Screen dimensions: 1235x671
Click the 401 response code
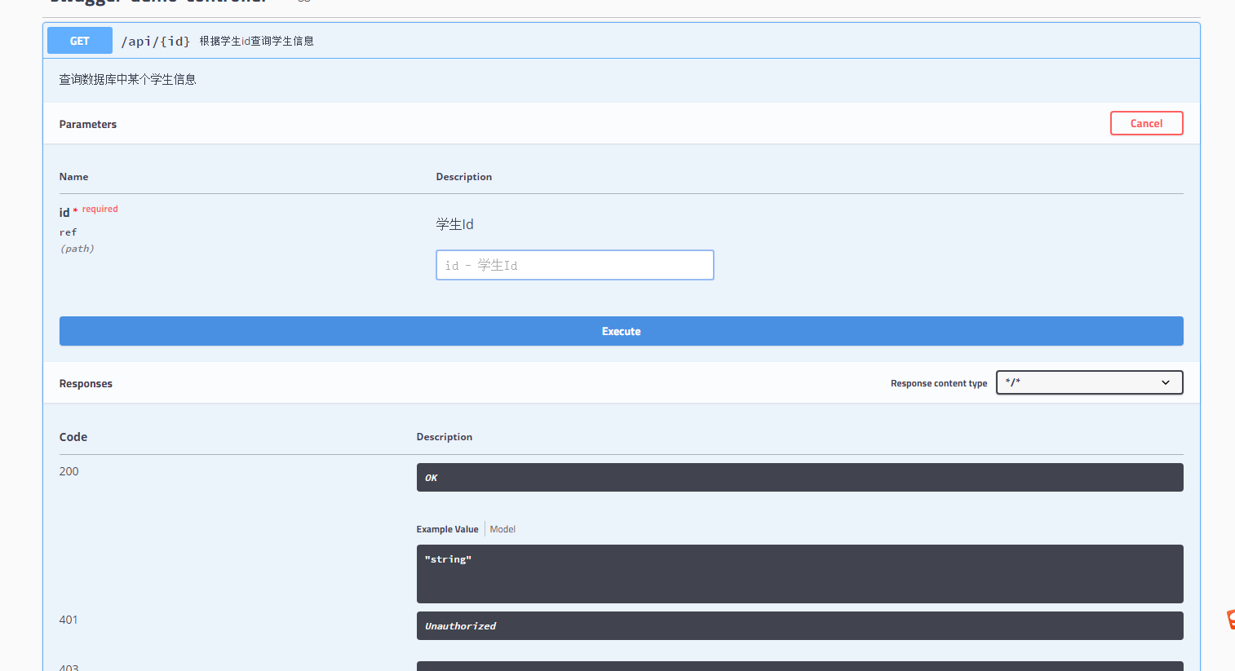(69, 620)
